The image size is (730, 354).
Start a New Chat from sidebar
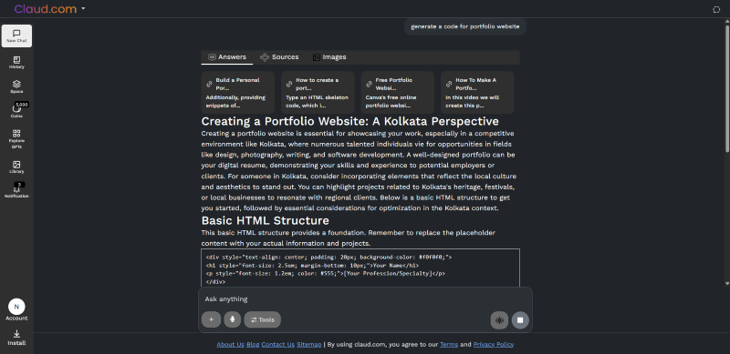pyautogui.click(x=16, y=36)
